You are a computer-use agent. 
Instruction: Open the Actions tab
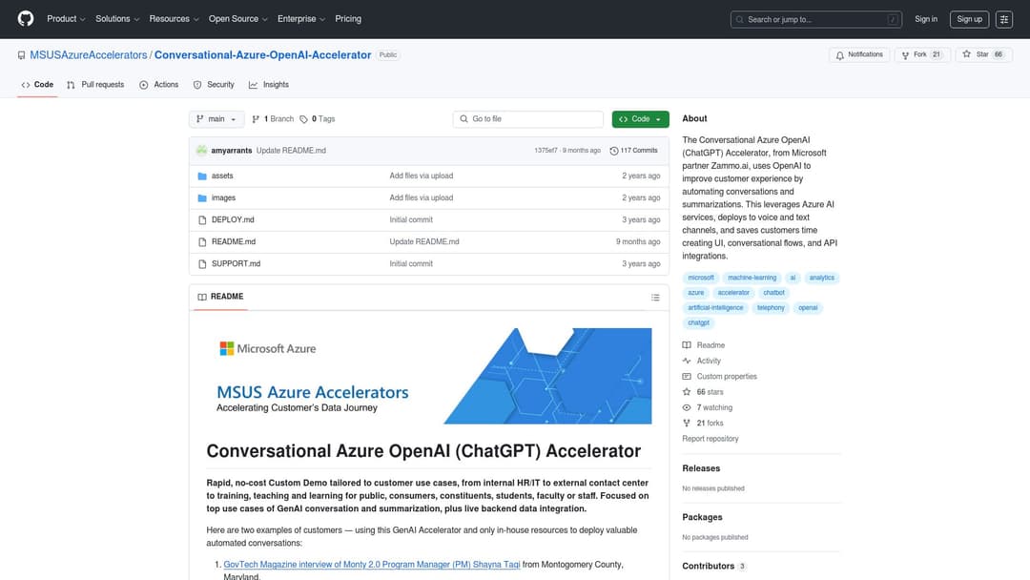159,85
